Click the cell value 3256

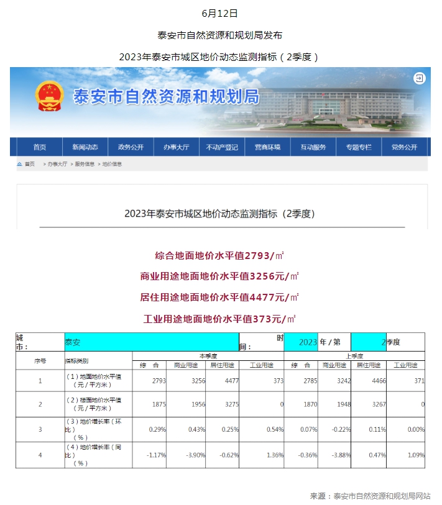pyautogui.click(x=198, y=381)
